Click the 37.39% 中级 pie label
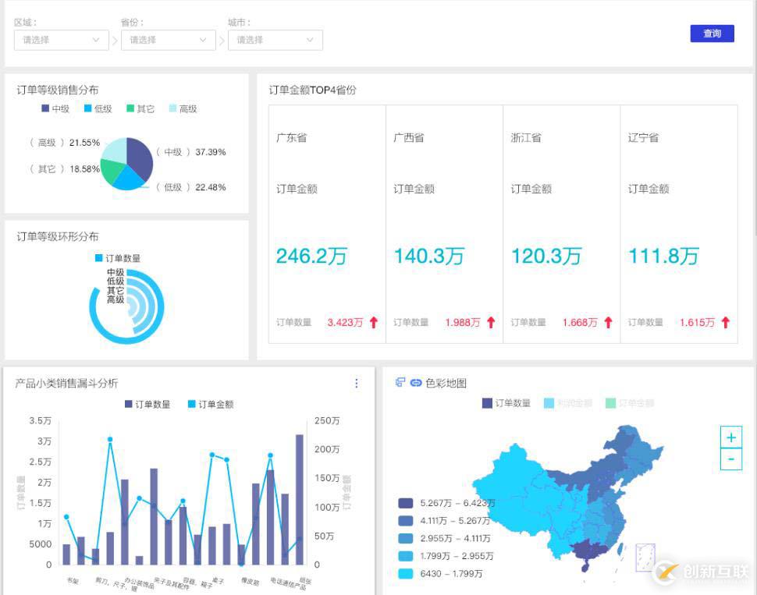 [190, 152]
